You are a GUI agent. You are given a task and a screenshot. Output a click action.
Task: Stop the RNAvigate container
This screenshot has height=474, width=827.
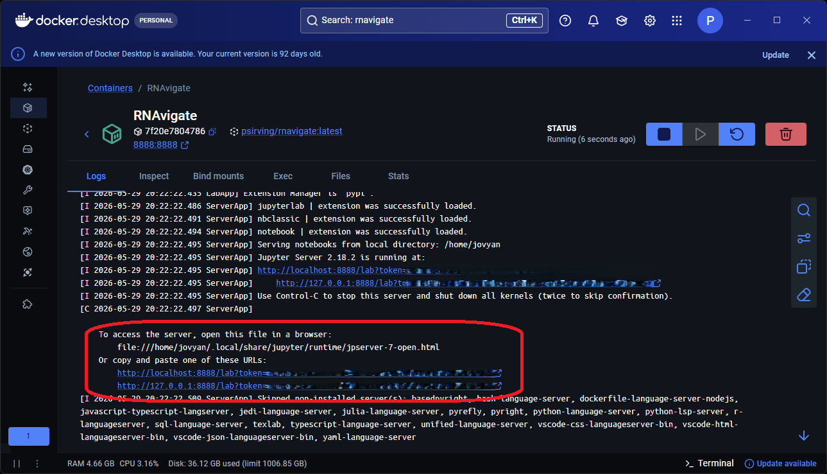664,134
